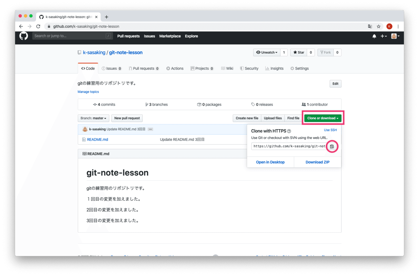Open the Chrome profile avatar K

pyautogui.click(x=389, y=27)
